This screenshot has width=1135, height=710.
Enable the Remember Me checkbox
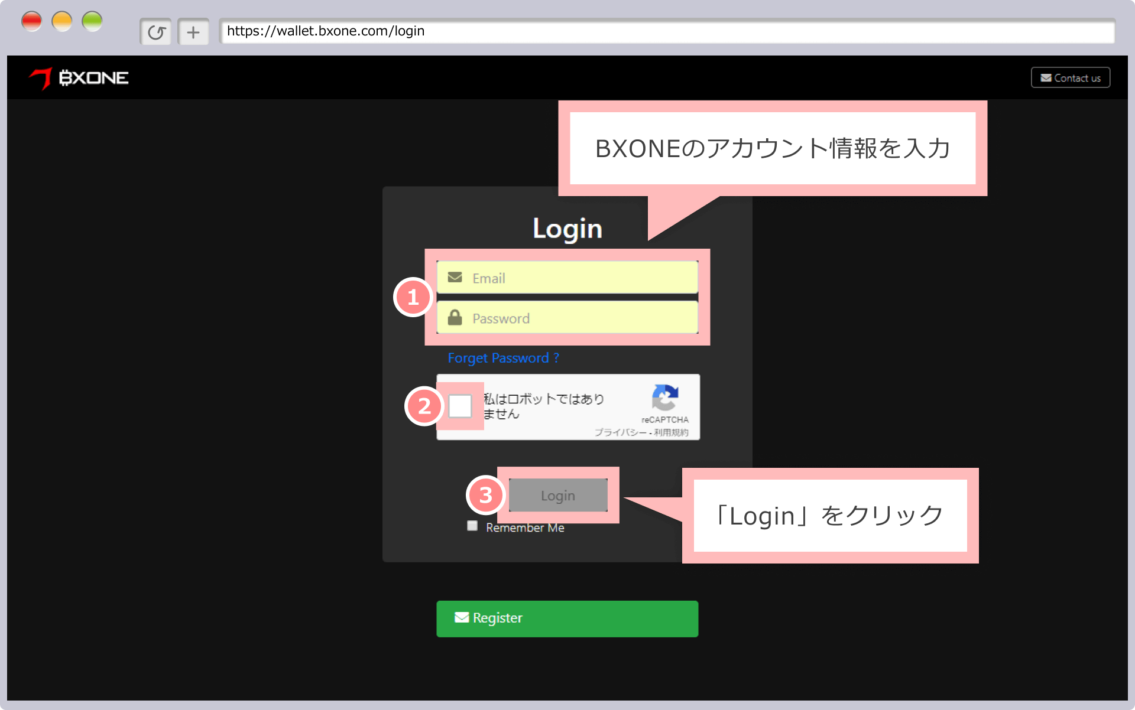(x=472, y=526)
